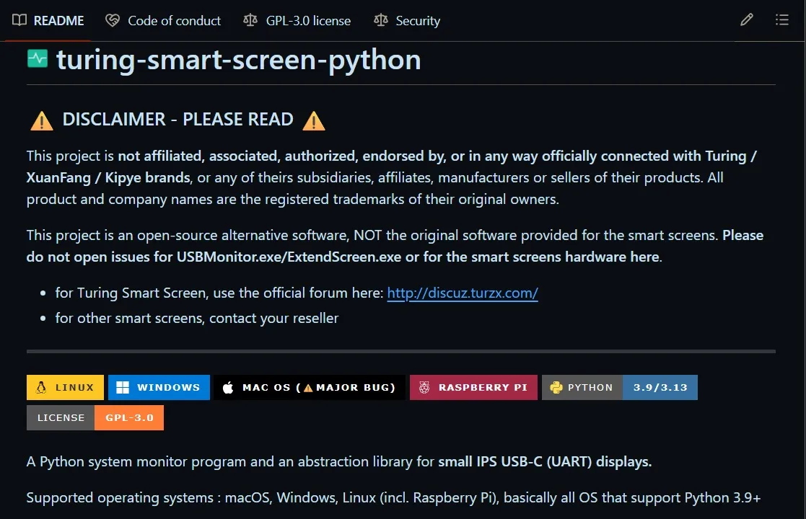Switch to Code of conduct tab

[x=163, y=20]
